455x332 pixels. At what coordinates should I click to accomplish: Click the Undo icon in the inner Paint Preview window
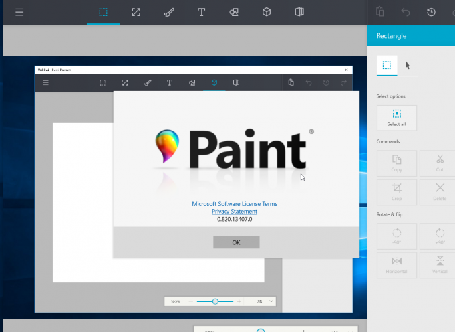(309, 83)
